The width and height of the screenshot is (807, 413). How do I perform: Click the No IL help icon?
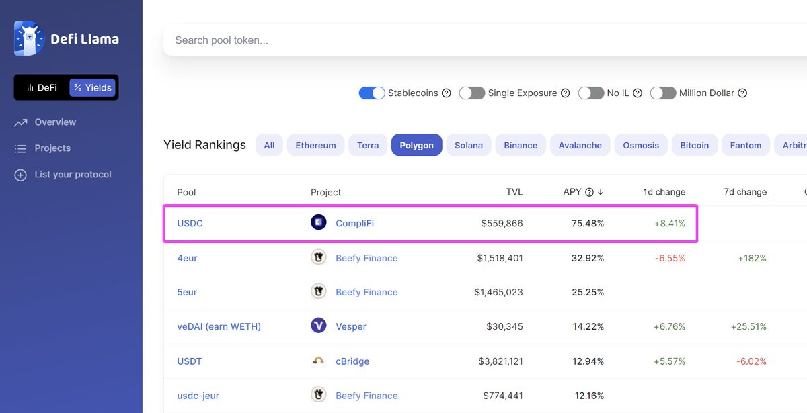638,93
